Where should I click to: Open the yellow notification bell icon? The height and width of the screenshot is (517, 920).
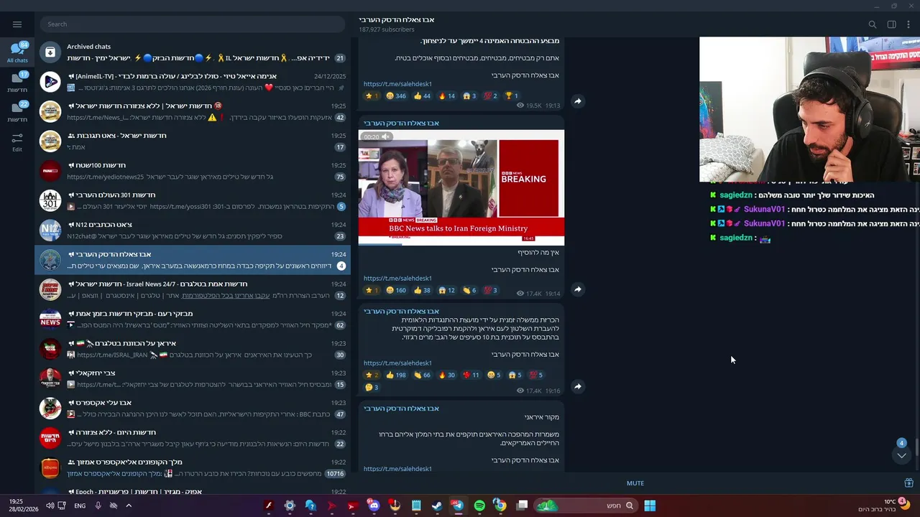tap(905, 505)
